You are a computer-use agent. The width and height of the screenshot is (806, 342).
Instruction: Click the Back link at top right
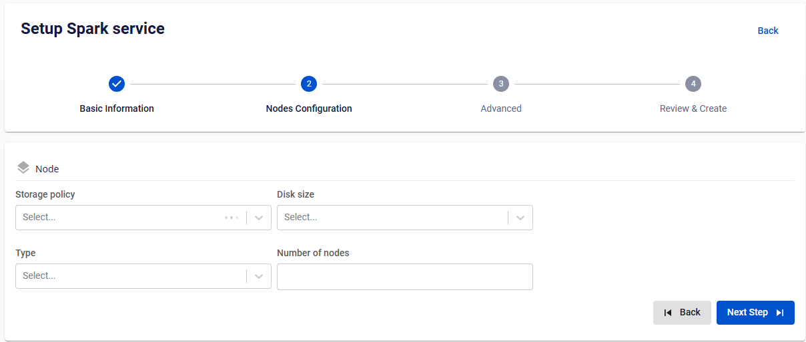coord(768,31)
